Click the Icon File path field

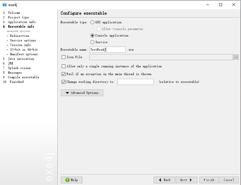pyautogui.click(x=161, y=57)
